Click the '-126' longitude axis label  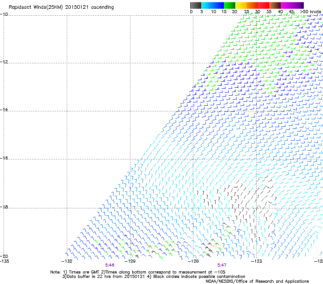point(193,261)
